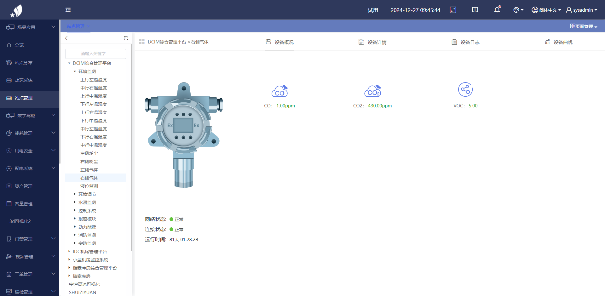605x296 pixels.
Task: Select 左侧粉尘 in the tree
Action: coord(89,153)
